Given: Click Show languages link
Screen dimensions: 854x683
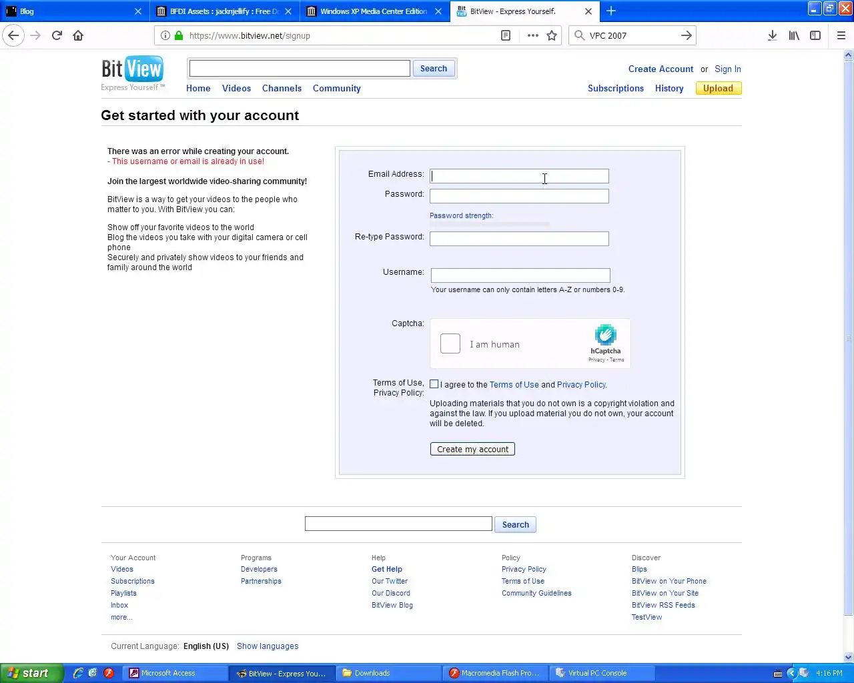Looking at the screenshot, I should point(268,646).
